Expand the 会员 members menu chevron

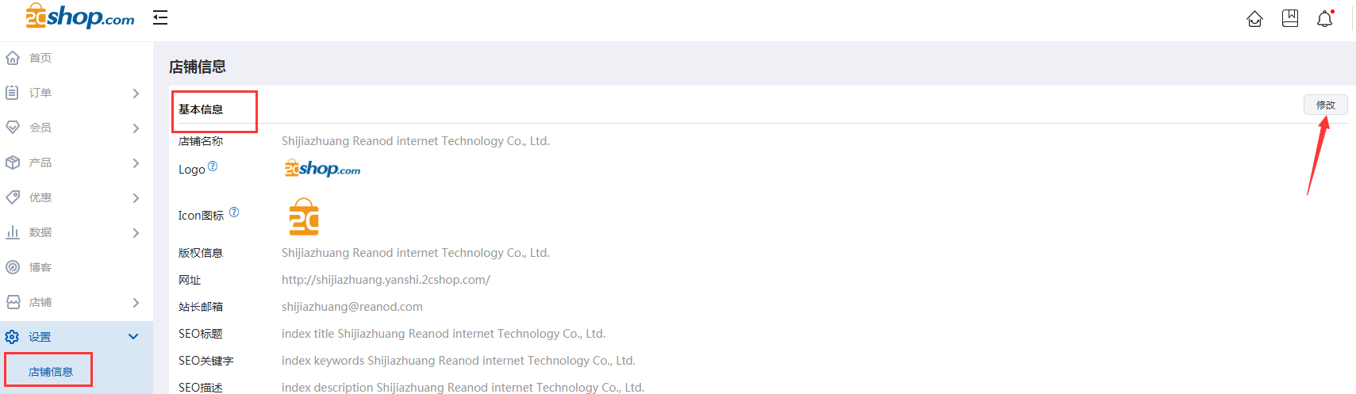tap(136, 128)
